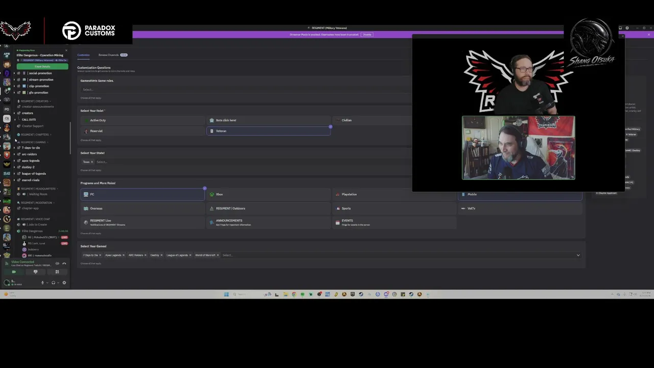Open the Windows Start button
654x368 pixels.
pyautogui.click(x=226, y=294)
